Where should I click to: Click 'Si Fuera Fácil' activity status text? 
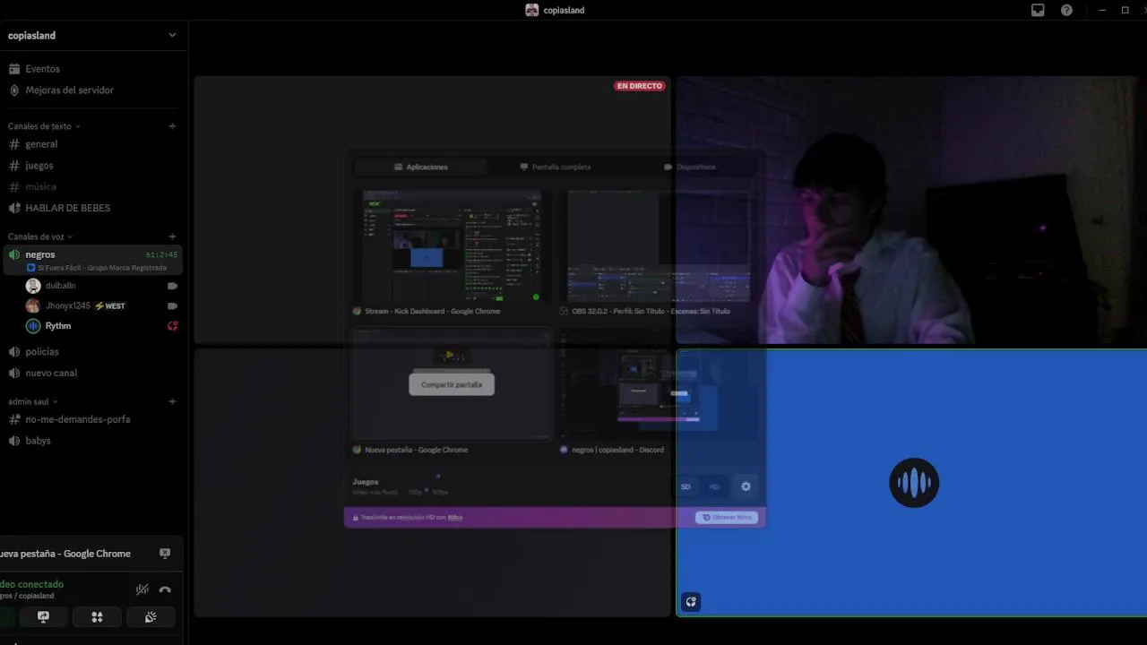point(101,268)
